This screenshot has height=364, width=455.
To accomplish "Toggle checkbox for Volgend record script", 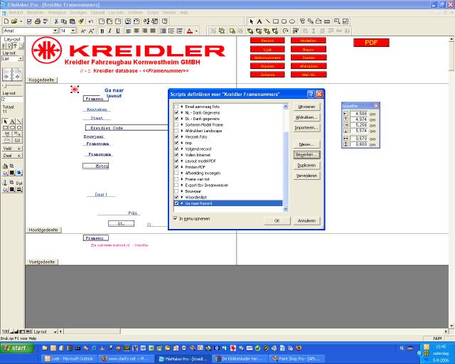I will tap(176, 149).
